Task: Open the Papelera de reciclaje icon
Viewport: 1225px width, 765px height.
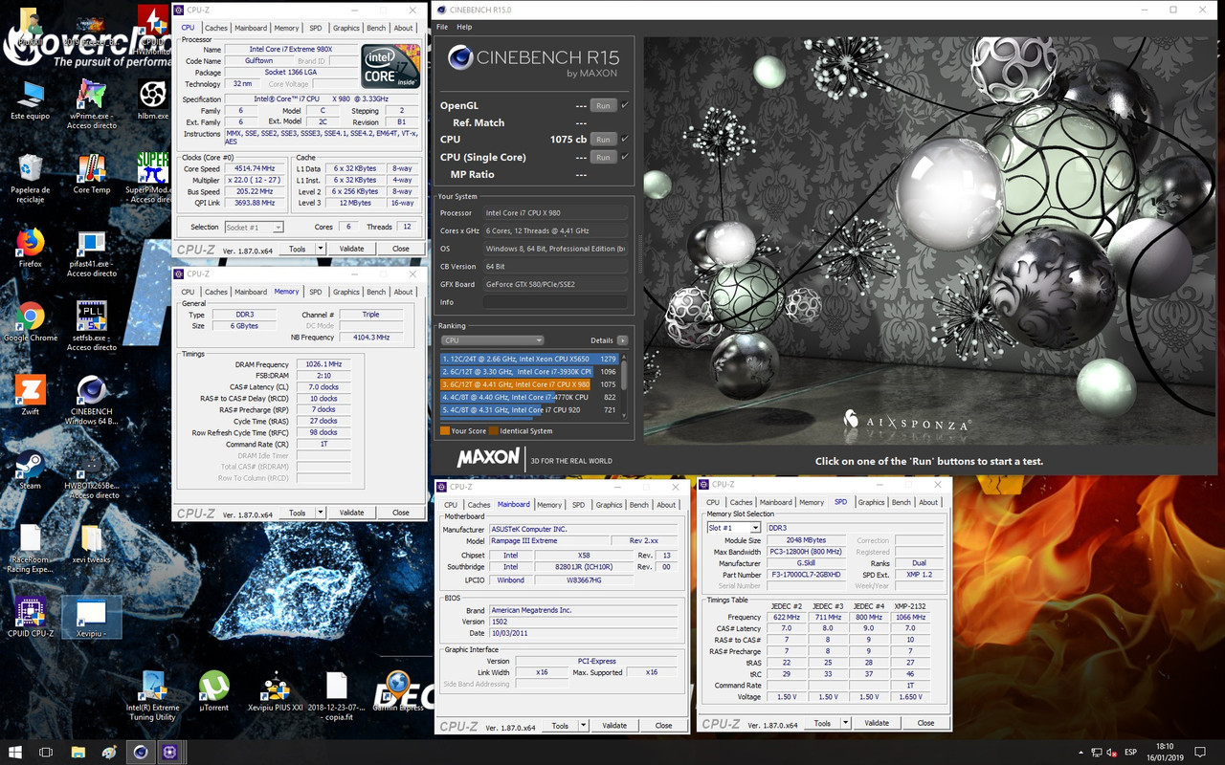Action: (30, 179)
